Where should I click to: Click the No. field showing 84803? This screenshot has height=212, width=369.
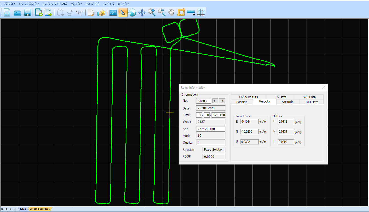(x=204, y=101)
